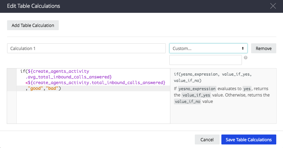The height and width of the screenshot is (148, 283).
Task: Click value_if_no code tag in help text
Action: (187, 102)
